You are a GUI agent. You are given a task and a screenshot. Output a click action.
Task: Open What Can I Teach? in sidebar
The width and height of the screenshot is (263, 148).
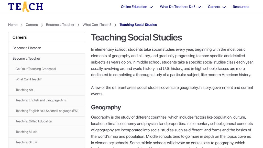[47, 79]
